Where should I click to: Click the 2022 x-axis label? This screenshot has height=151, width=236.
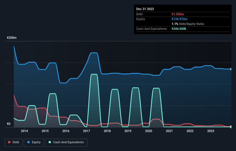tap(190, 131)
